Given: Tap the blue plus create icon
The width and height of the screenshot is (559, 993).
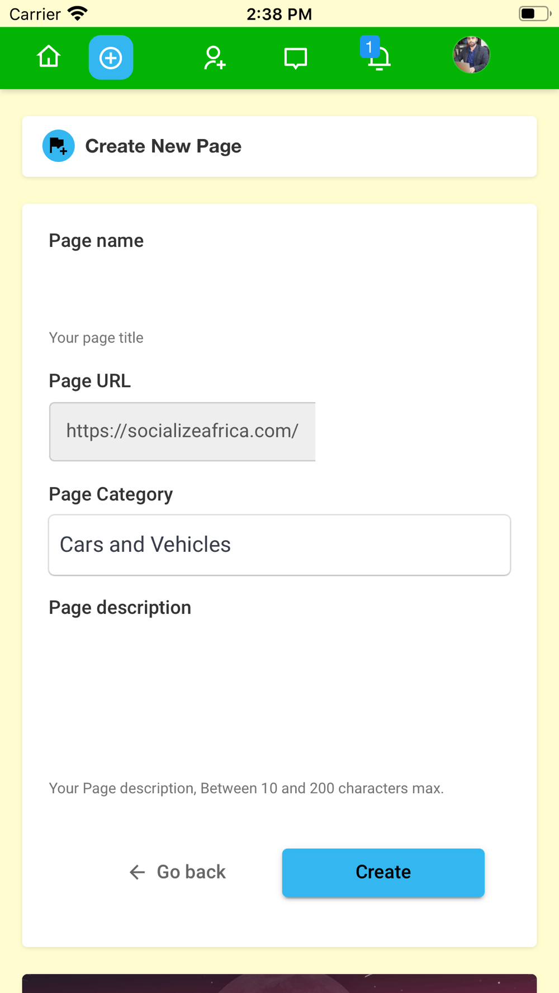Looking at the screenshot, I should 111,58.
